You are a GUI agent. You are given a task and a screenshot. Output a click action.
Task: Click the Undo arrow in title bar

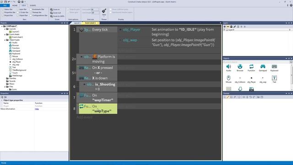9,2
